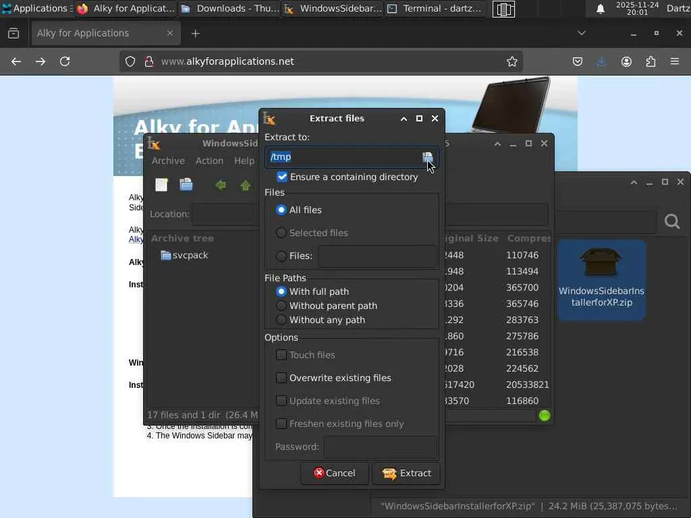This screenshot has height=518, width=691.
Task: Click the Open archive toolbar icon in Xarchiver
Action: [x=186, y=185]
